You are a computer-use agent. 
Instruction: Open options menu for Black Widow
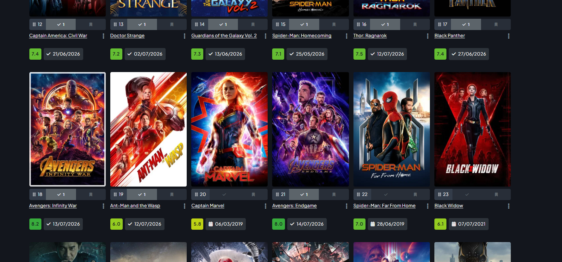(x=509, y=206)
